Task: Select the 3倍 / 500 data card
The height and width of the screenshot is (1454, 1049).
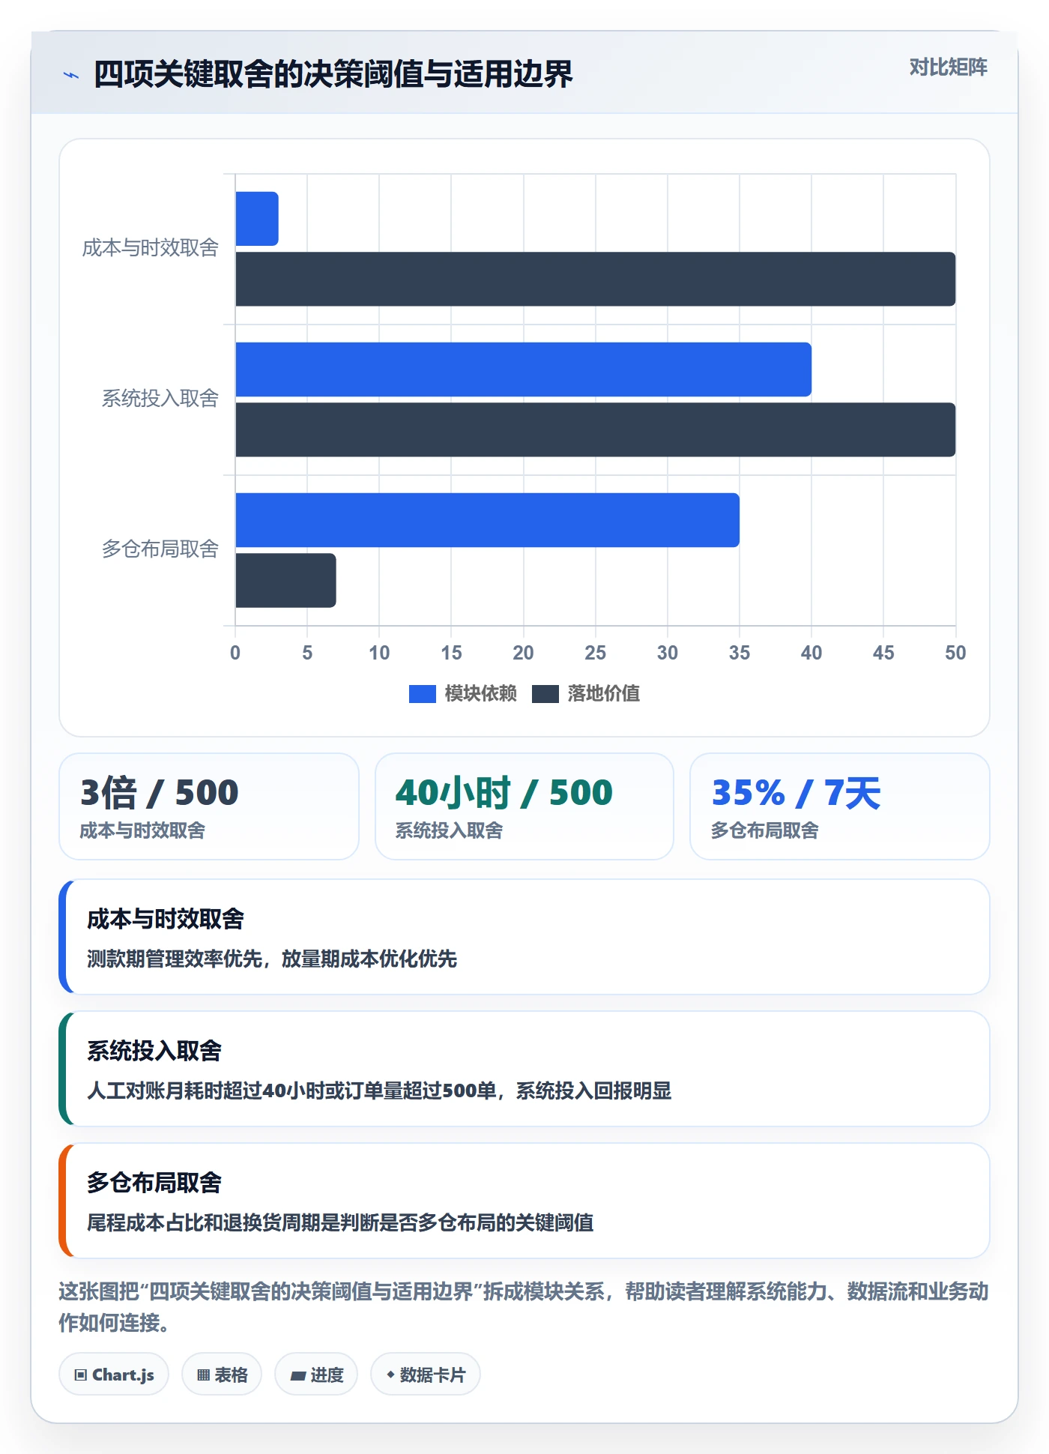Action: tap(209, 806)
